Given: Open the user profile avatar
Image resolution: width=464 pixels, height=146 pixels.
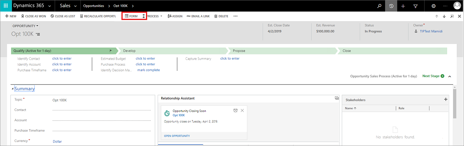Looking at the screenshot, I should pos(458,6).
